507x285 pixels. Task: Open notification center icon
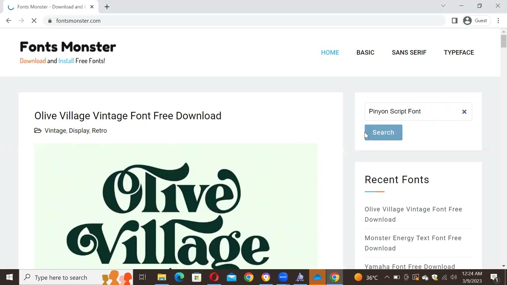(x=494, y=277)
